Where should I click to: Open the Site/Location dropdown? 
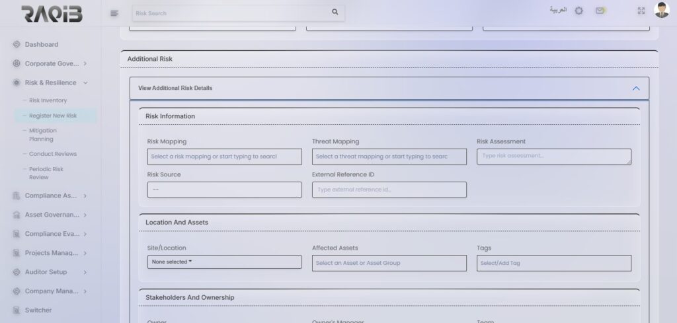click(224, 262)
